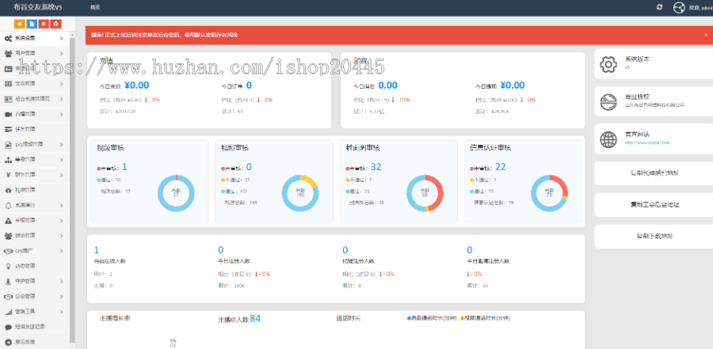Click the bell icon for 系统消息
This screenshot has height=349, width=713.
point(8,206)
